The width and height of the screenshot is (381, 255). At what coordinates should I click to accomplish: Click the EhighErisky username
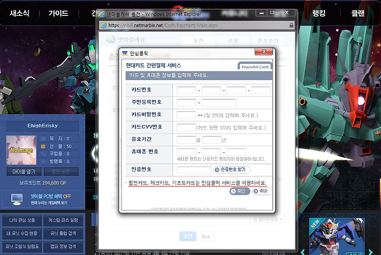[x=42, y=126]
